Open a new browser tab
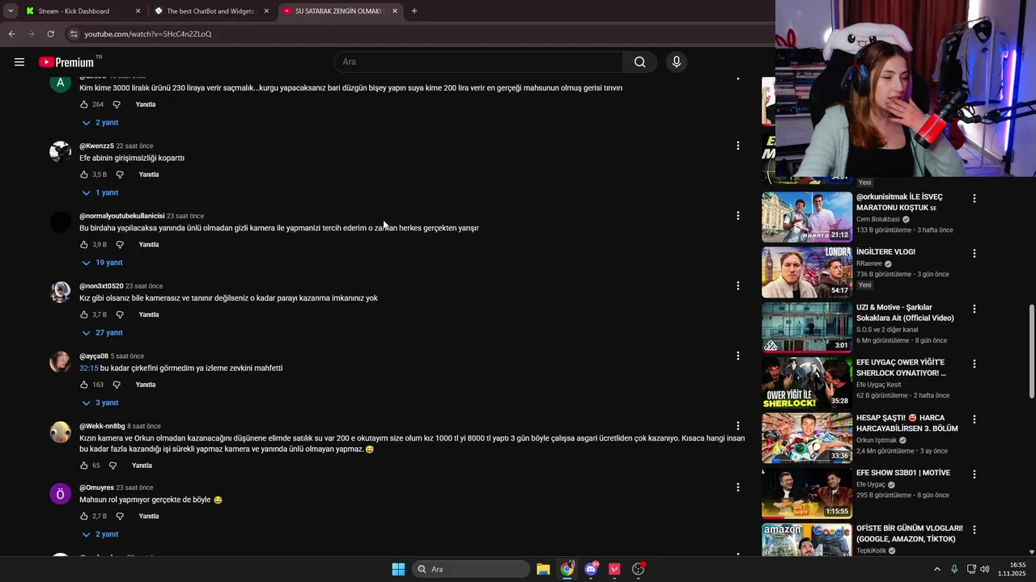The width and height of the screenshot is (1036, 582). (414, 11)
